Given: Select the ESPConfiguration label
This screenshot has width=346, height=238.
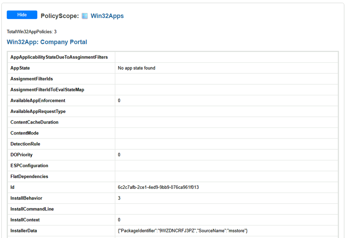Looking at the screenshot, I should pyautogui.click(x=29, y=165).
